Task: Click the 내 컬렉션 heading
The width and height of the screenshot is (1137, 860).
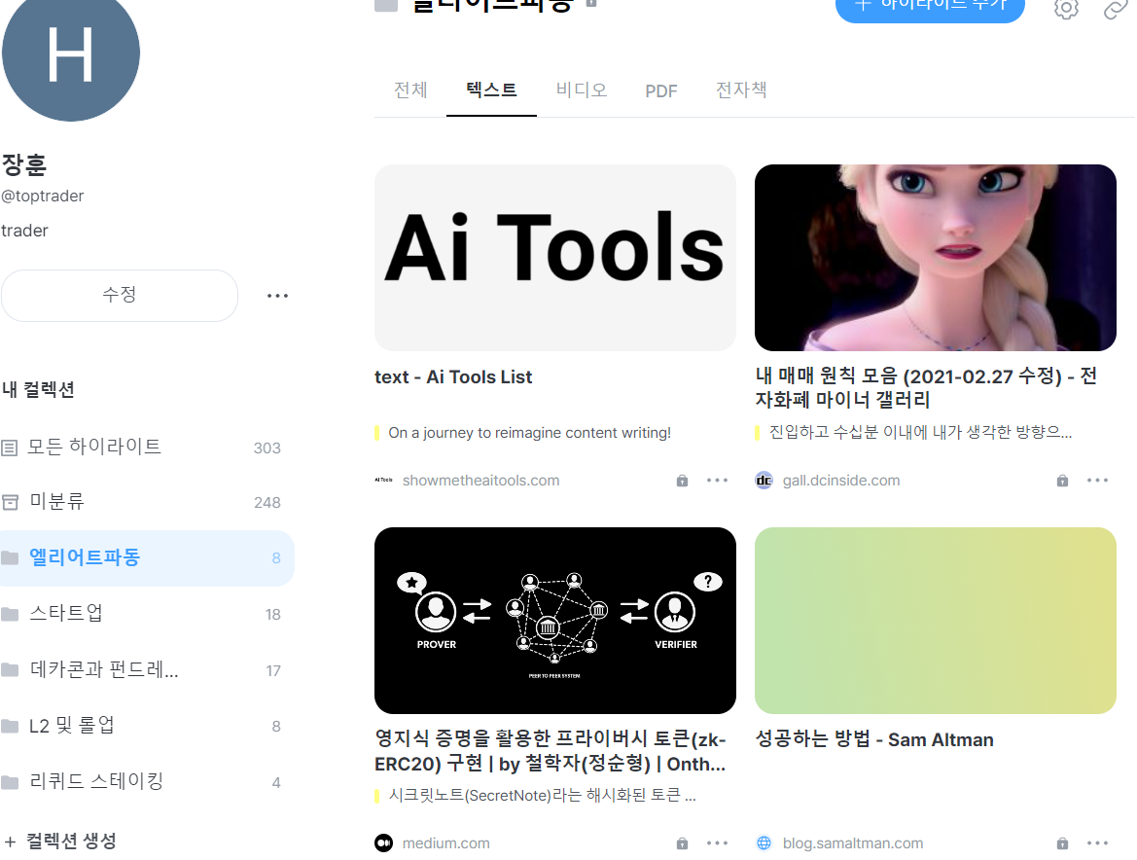Action: [39, 389]
